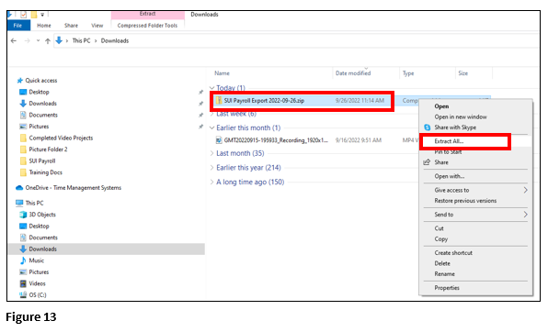Open the View ribbon tab
Screen dimensions: 548x332
tap(97, 26)
